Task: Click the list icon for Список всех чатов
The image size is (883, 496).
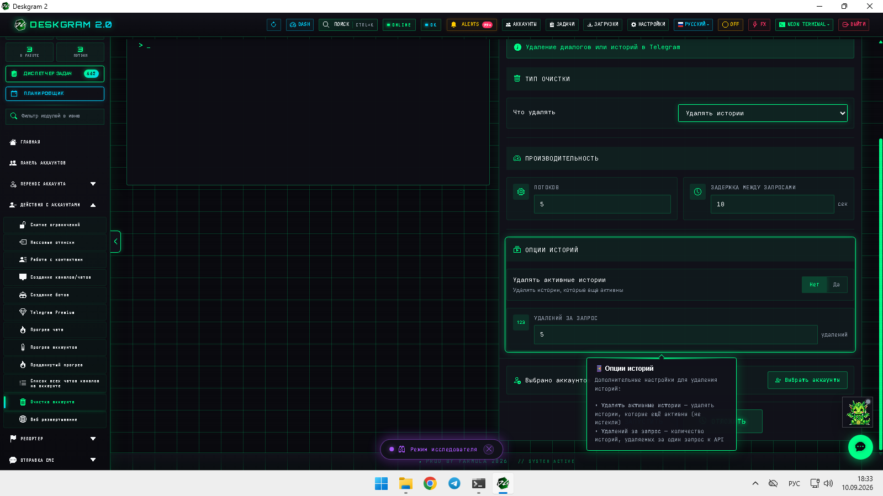Action: click(x=23, y=383)
